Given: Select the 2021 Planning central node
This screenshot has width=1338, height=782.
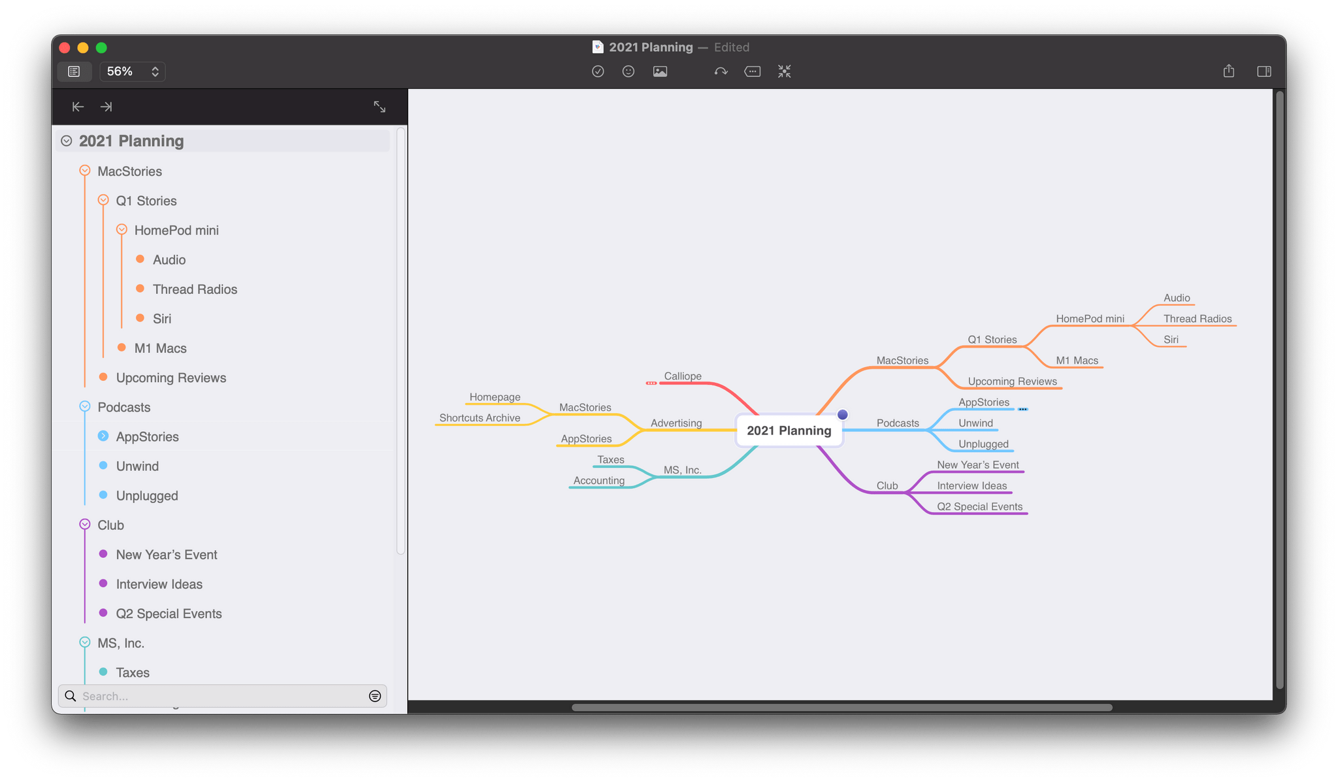Looking at the screenshot, I should point(789,431).
